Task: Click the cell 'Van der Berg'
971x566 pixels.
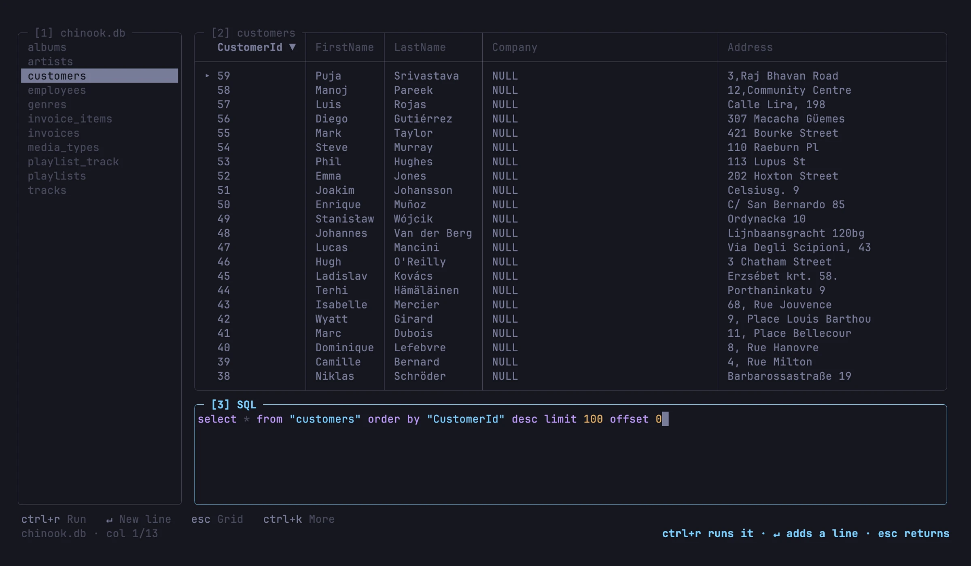Action: point(433,233)
